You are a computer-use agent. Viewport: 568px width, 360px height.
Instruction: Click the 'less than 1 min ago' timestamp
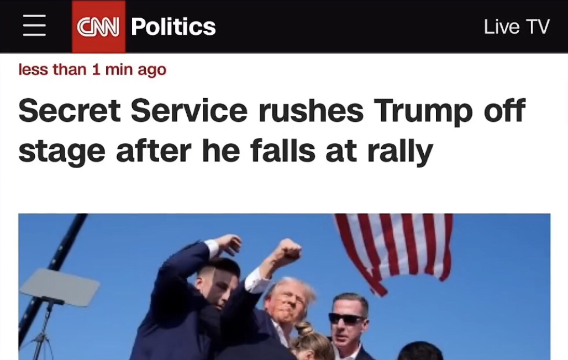click(x=92, y=69)
